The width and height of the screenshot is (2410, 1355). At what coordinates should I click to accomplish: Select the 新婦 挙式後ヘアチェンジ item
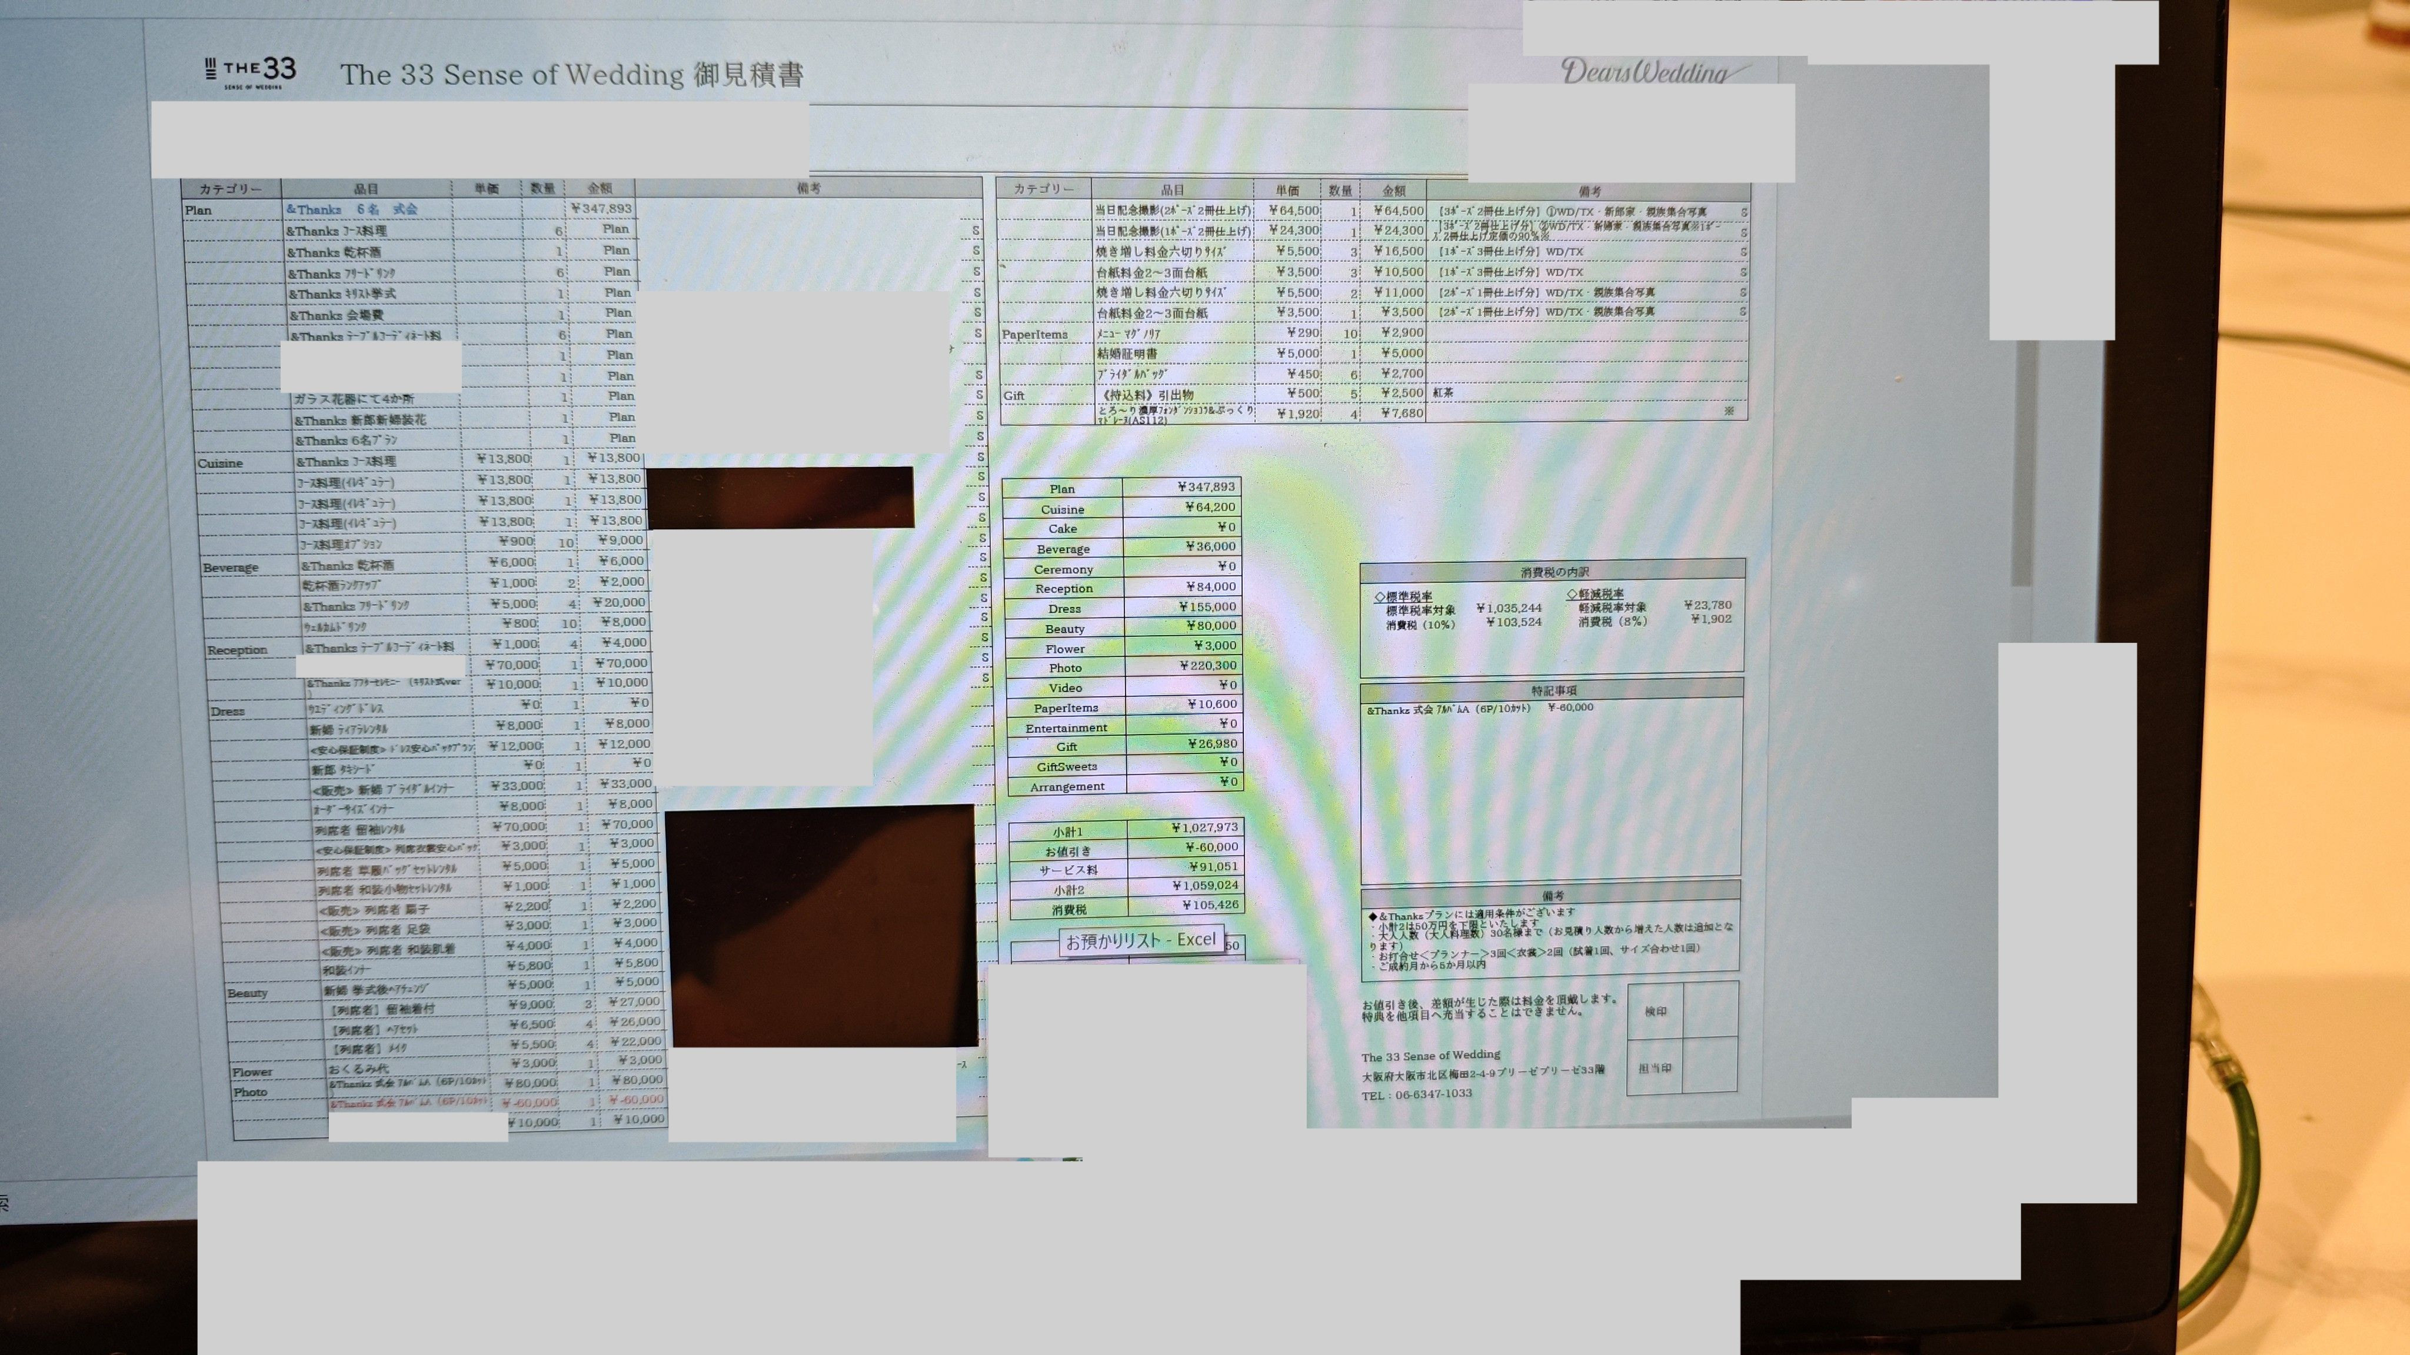377,989
